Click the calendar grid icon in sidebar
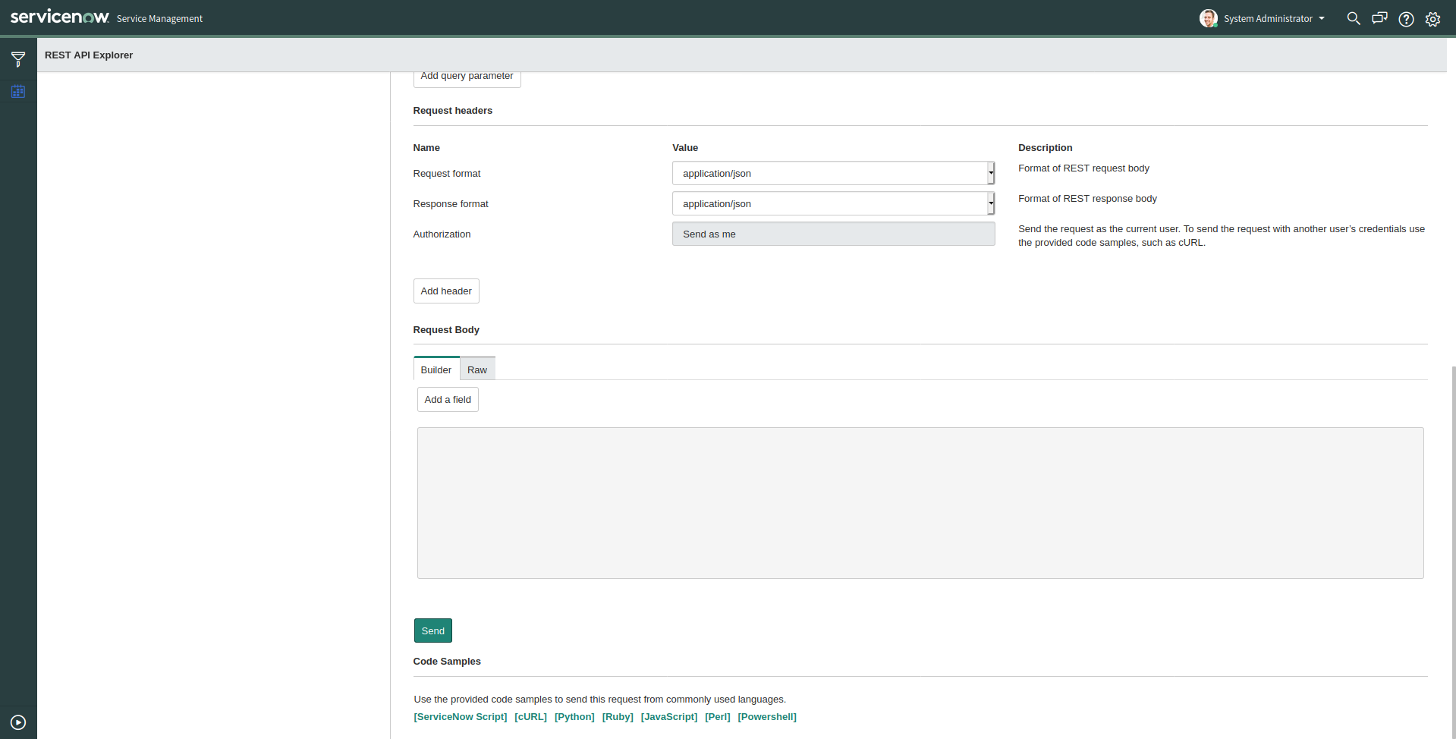The width and height of the screenshot is (1456, 739). click(18, 92)
